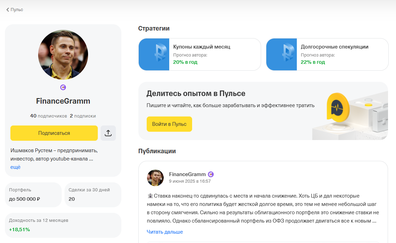The height and width of the screenshot is (243, 396).
Task: Open the 40 подписчиков list
Action: click(49, 116)
